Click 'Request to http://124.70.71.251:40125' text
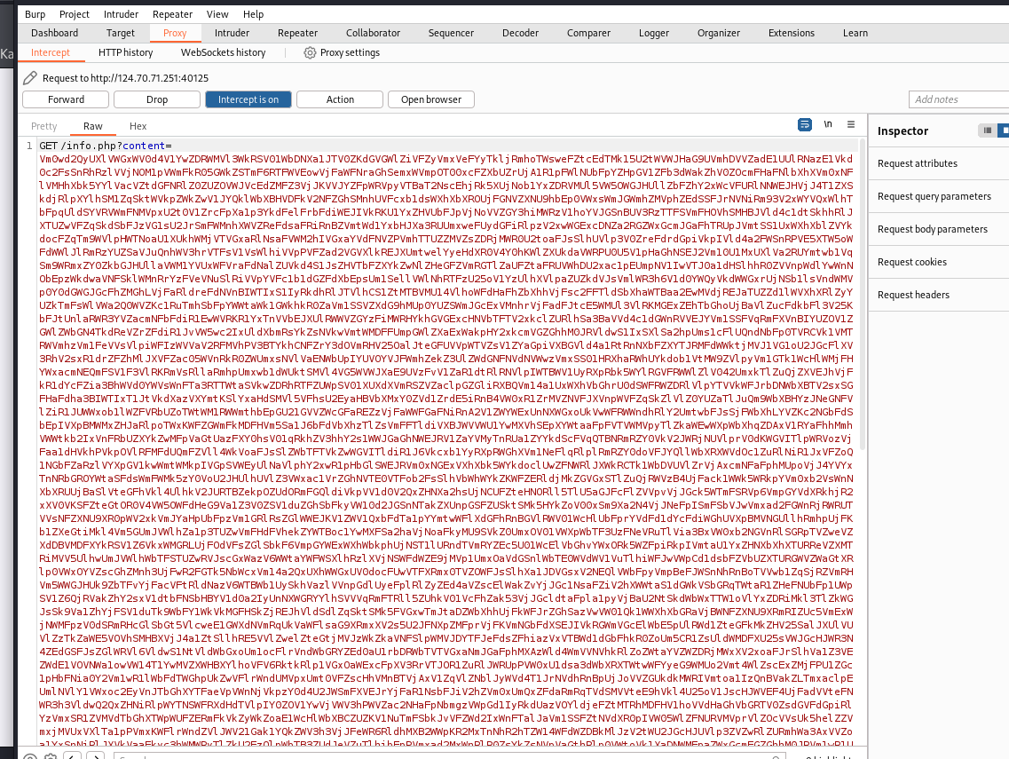 click(x=125, y=78)
